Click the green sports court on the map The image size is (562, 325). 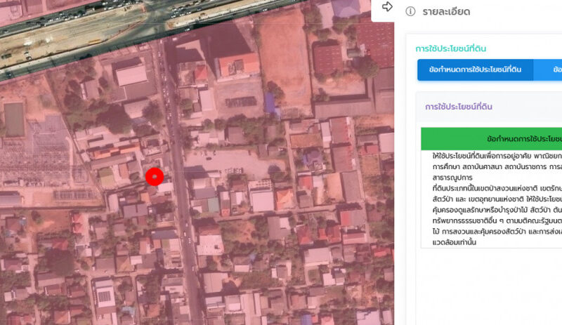tap(14, 119)
